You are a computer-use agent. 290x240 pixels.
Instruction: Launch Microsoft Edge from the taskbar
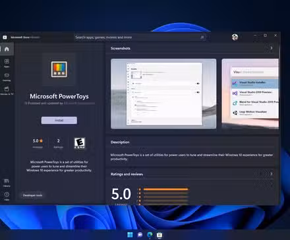pyautogui.click(x=150, y=235)
